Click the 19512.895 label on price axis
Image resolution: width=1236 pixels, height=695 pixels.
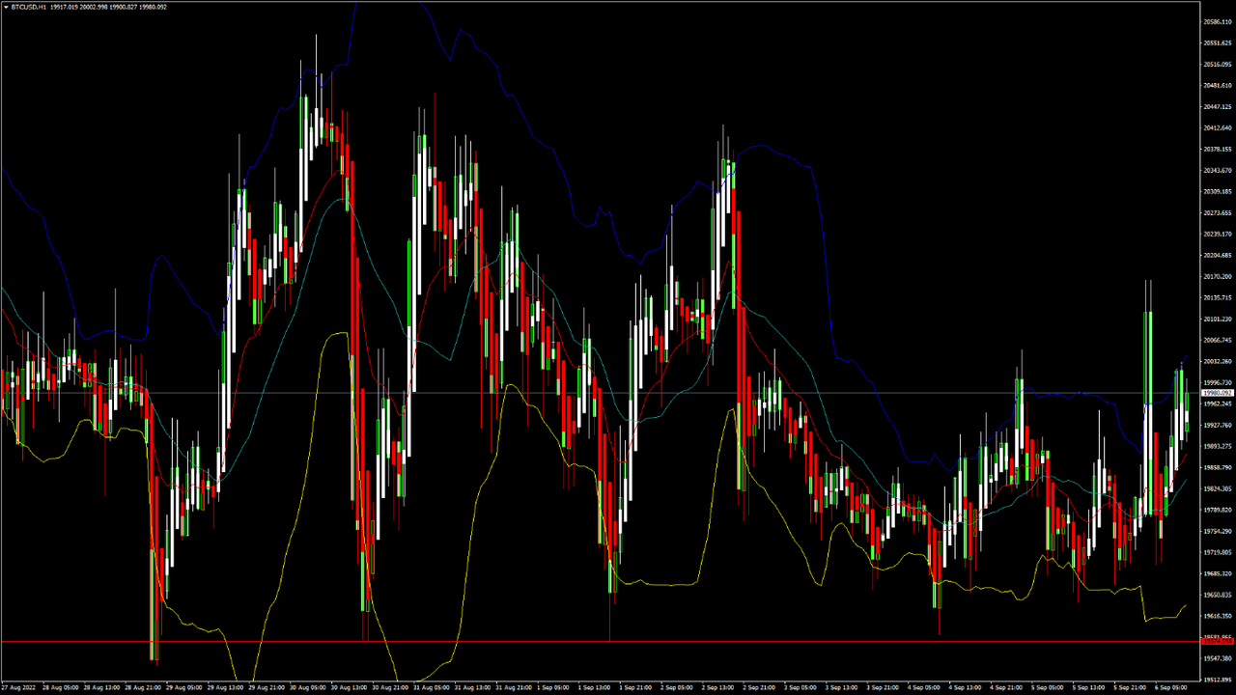click(x=1217, y=679)
